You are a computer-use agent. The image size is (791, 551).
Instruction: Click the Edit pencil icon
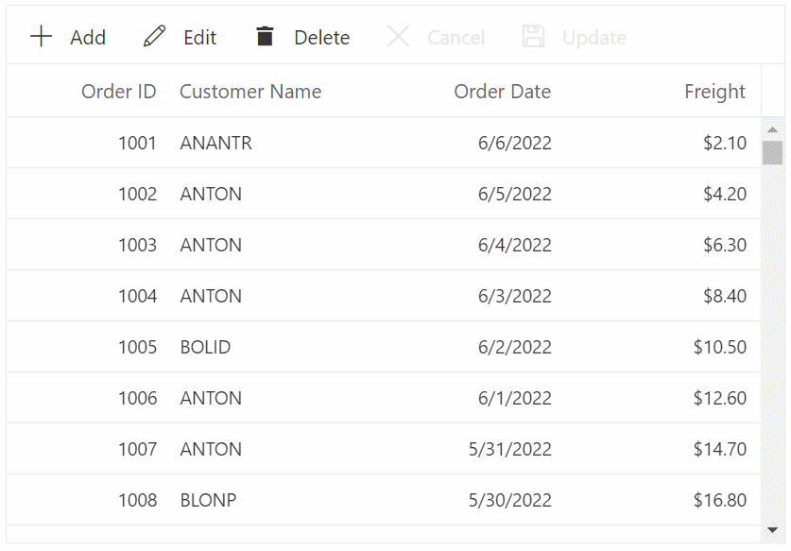(154, 37)
